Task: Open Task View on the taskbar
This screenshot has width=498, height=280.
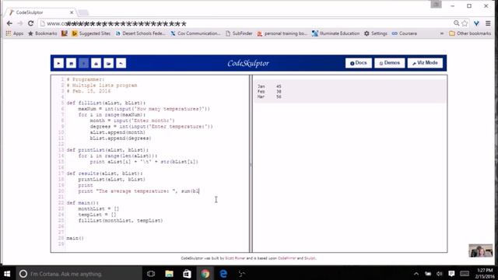Action: (151, 274)
